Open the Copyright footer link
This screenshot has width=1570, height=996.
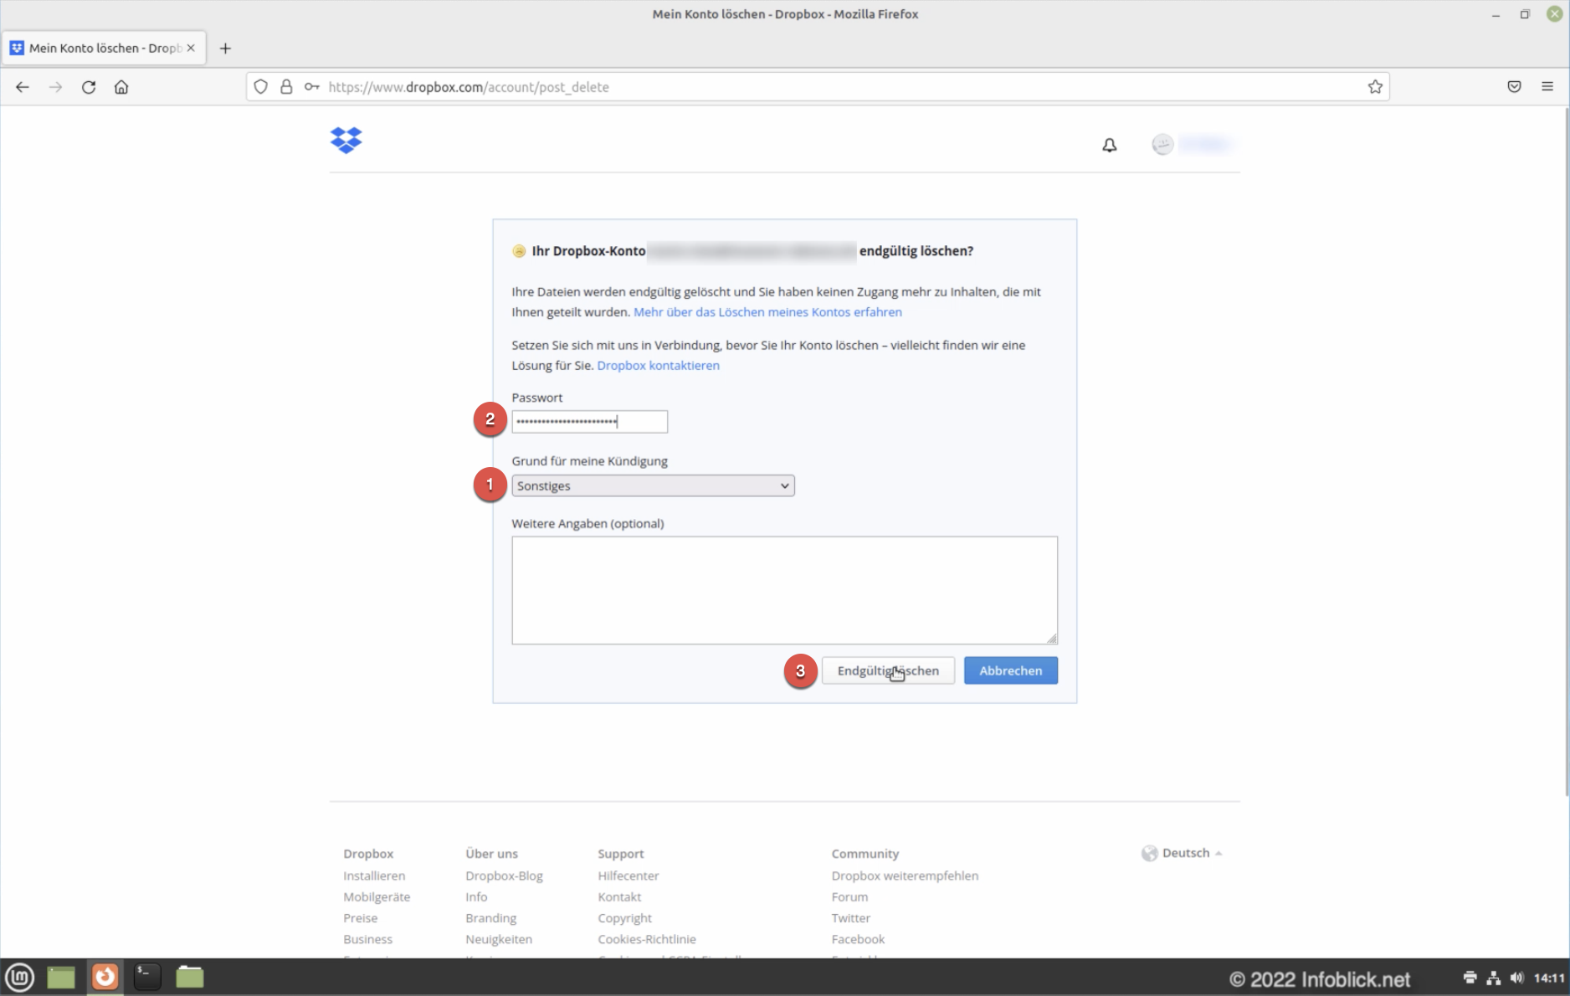[x=625, y=918]
